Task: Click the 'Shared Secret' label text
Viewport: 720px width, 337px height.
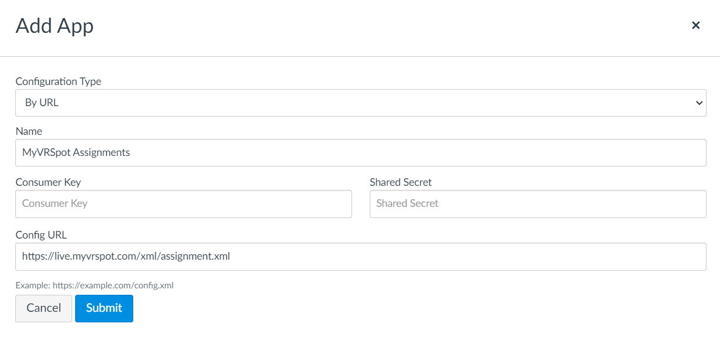Action: click(x=400, y=182)
